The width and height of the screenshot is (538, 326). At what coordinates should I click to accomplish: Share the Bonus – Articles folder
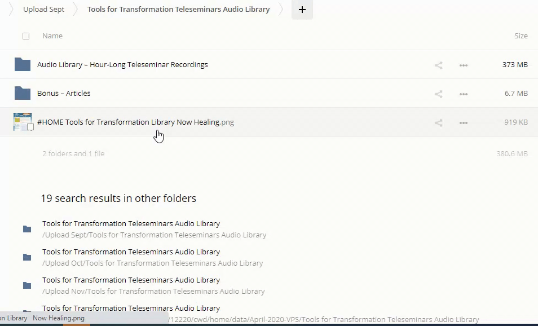(x=438, y=94)
